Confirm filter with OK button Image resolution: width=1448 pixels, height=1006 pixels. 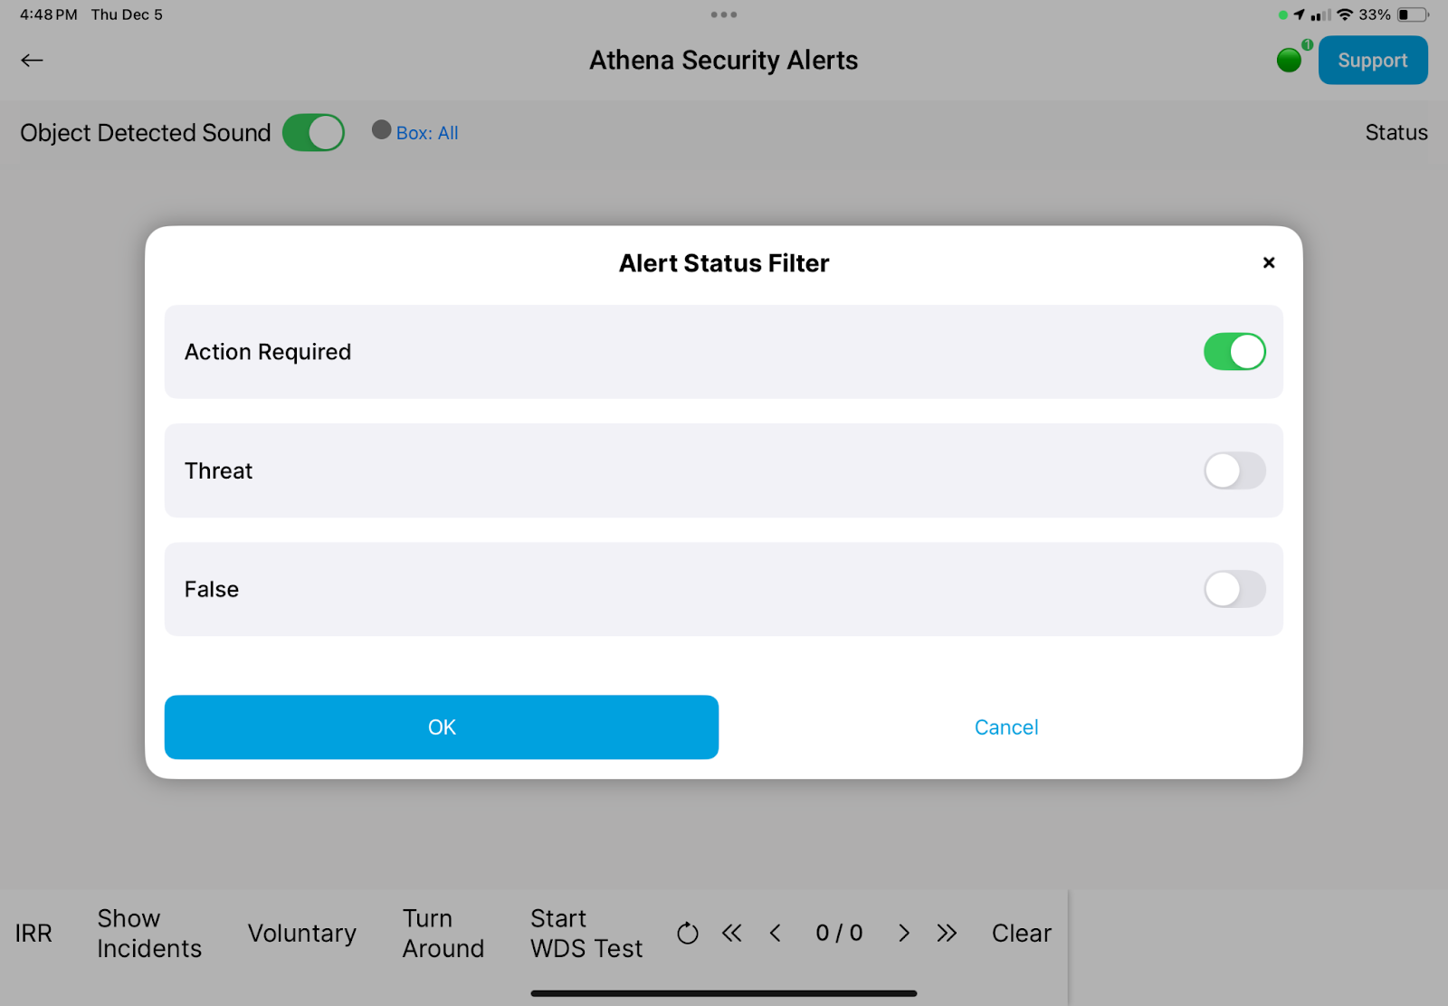click(x=442, y=727)
